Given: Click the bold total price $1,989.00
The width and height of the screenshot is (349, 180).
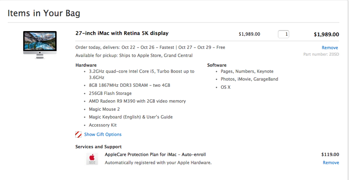Looking at the screenshot, I should pos(327,34).
